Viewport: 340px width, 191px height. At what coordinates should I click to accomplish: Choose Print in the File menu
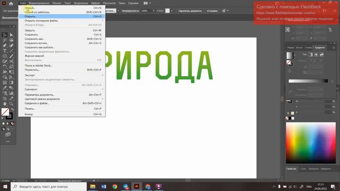(62, 109)
